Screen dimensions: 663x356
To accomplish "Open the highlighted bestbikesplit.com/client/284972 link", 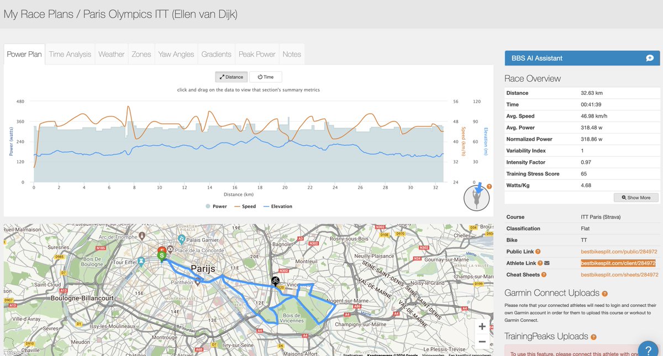I will coord(618,263).
